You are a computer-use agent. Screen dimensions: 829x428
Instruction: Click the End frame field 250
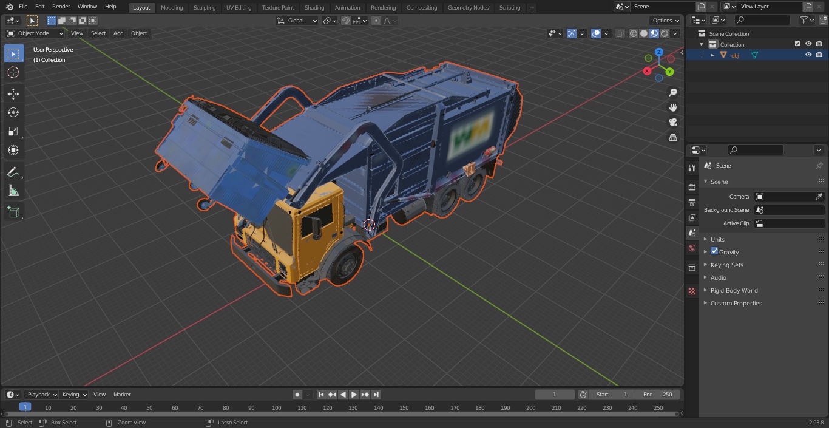657,395
